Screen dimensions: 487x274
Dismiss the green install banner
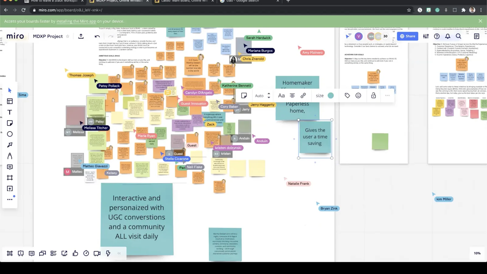click(x=480, y=21)
